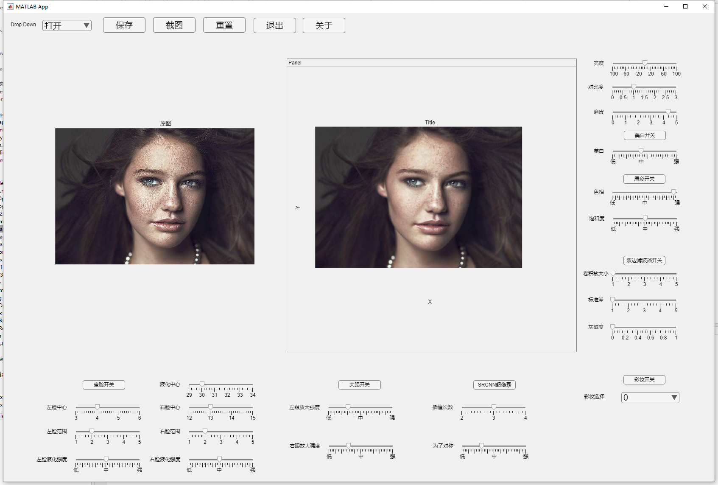This screenshot has width=718, height=485.
Task: Click the 重置 reset button
Action: [224, 25]
